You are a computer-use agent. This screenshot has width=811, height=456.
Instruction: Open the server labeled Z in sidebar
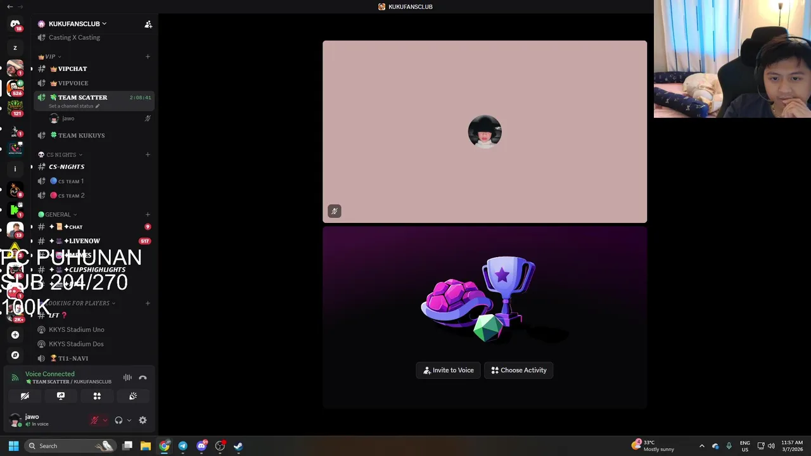pyautogui.click(x=15, y=47)
